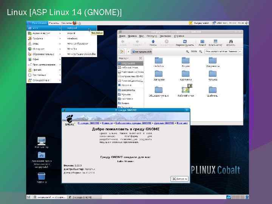Open the Справка menu in file manager
This screenshot has height=204, width=272.
[x=179, y=36]
